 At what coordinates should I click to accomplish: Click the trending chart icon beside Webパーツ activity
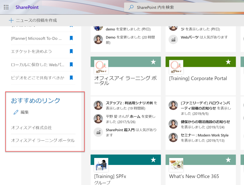pos(173,39)
